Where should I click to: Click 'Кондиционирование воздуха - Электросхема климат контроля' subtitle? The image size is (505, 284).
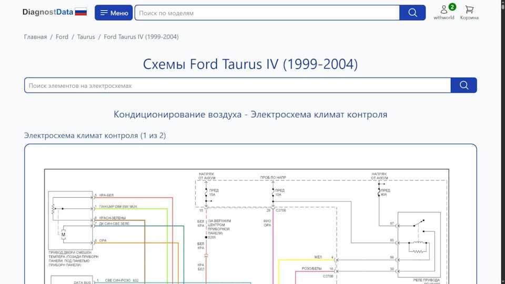(250, 114)
